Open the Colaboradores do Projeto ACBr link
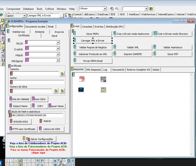196x166 pixels. click(38, 143)
